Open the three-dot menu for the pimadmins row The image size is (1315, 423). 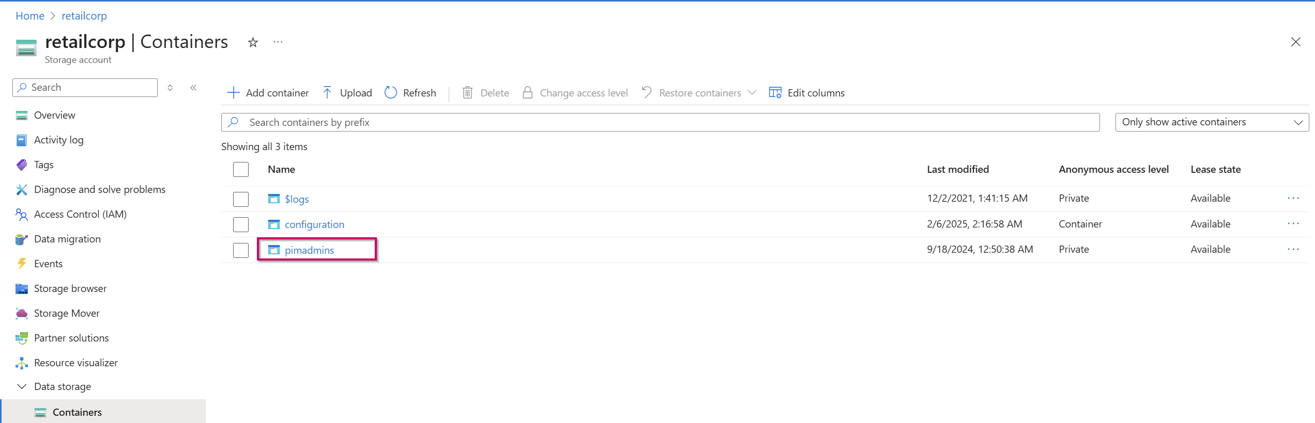1293,250
